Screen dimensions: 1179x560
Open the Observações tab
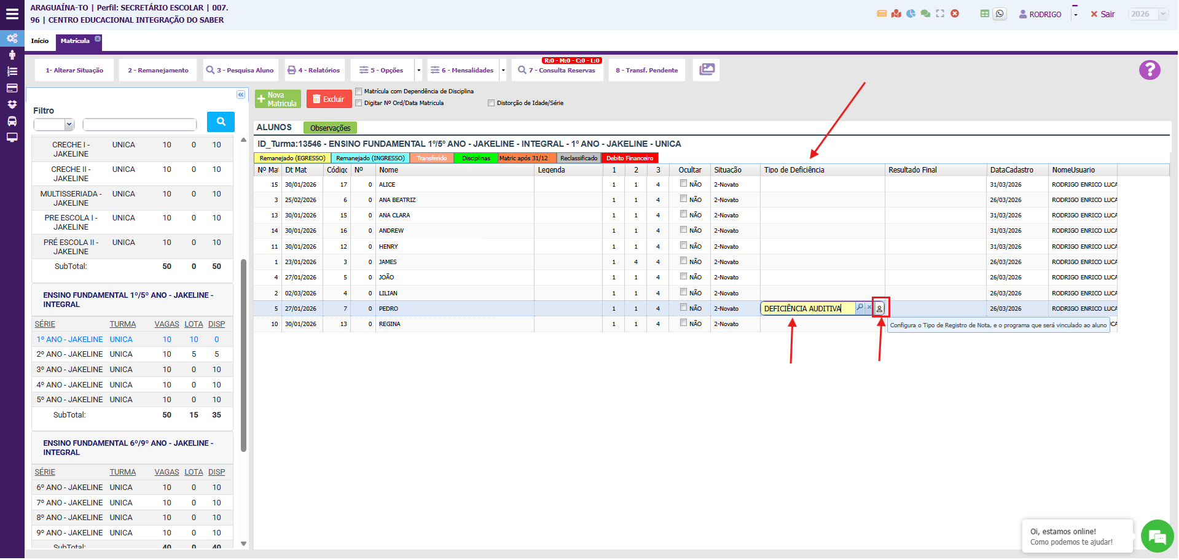[330, 128]
